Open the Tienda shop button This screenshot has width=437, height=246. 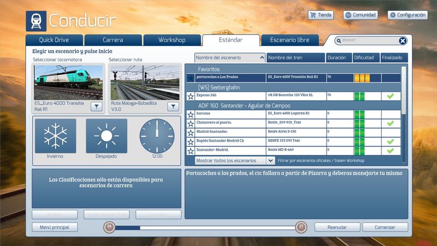tap(321, 15)
